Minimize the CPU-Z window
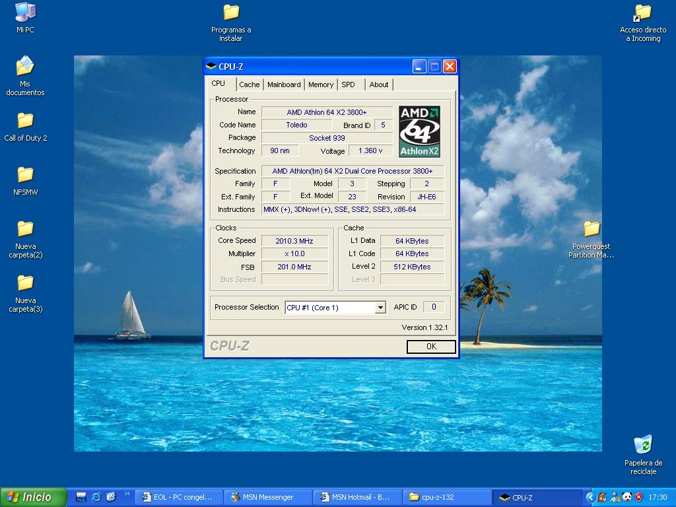Viewport: 676px width, 507px height. (419, 67)
